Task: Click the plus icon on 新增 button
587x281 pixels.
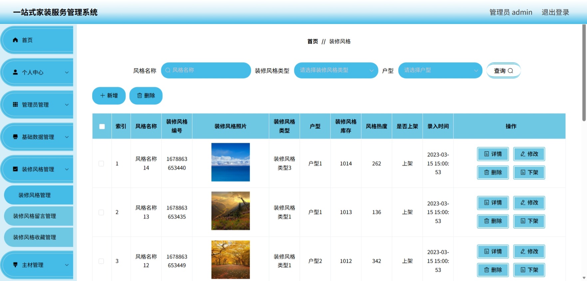Action: coord(103,96)
